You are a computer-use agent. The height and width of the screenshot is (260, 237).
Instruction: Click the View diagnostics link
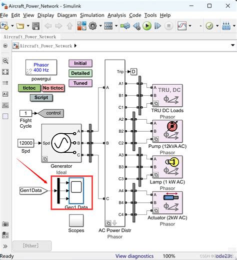coord(134,256)
